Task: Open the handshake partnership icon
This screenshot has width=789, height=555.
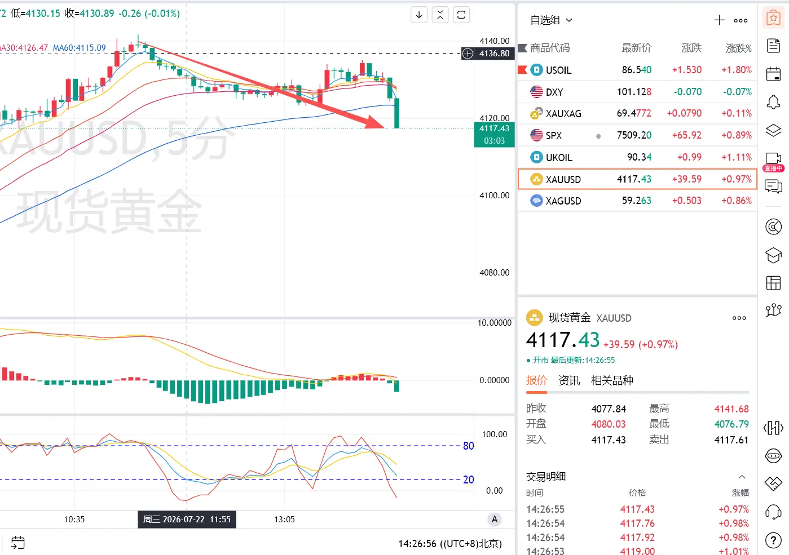Action: tap(773, 483)
